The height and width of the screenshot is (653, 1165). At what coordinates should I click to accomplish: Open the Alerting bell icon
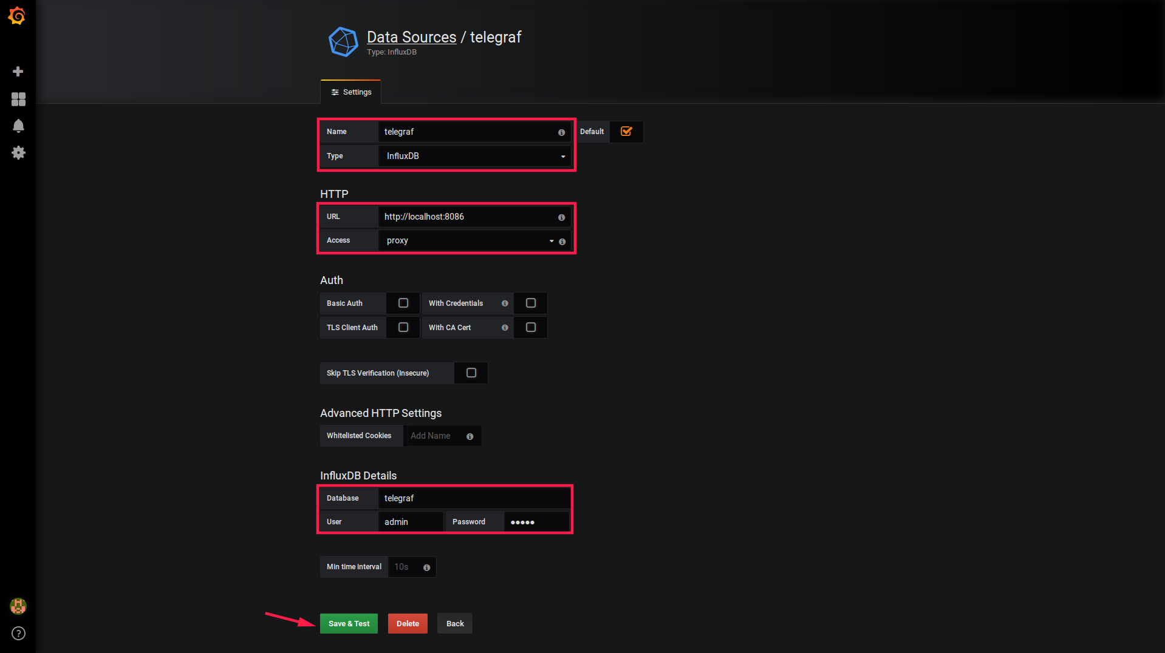18,126
